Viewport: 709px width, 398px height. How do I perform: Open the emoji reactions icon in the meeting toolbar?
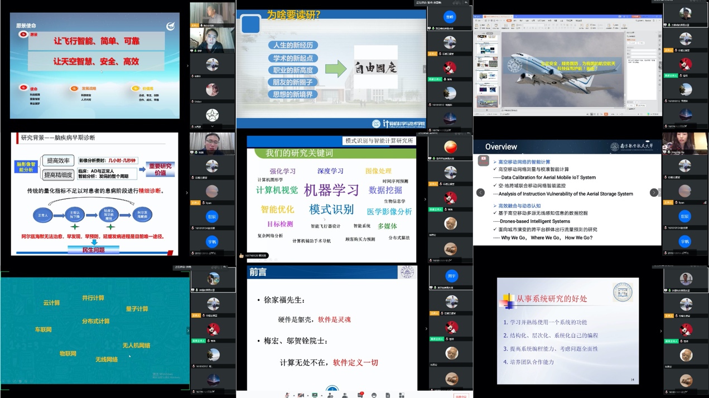[374, 395]
